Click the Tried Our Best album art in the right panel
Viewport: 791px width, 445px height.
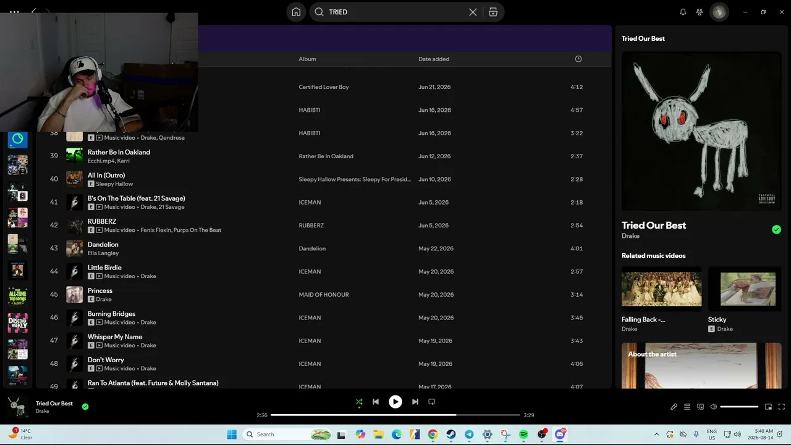(x=701, y=131)
